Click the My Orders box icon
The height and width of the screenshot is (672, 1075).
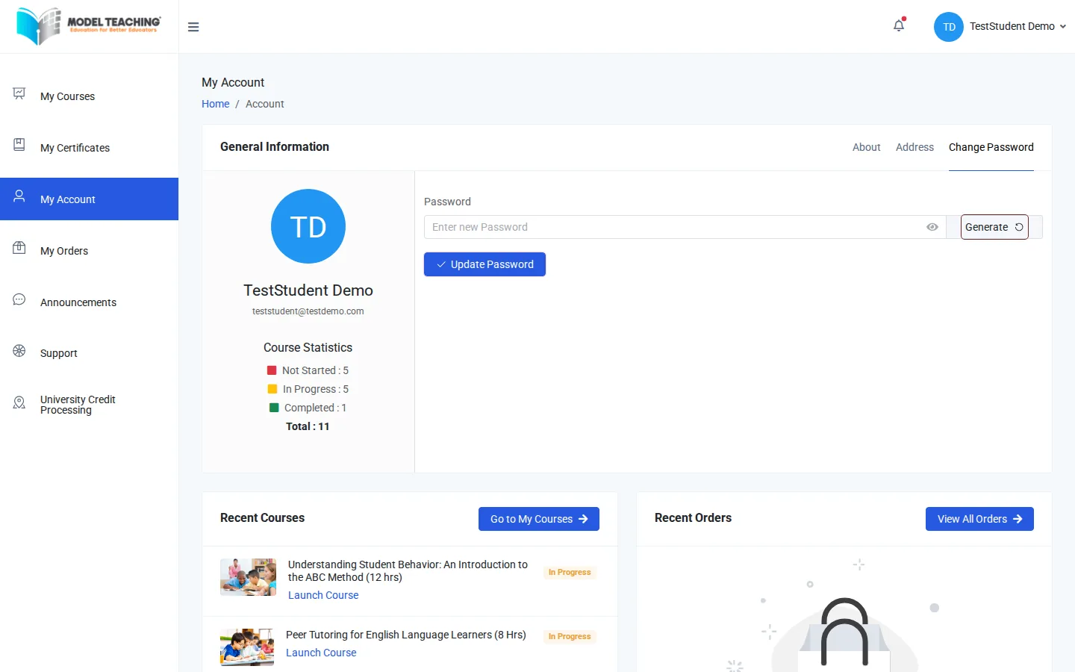pyautogui.click(x=19, y=248)
